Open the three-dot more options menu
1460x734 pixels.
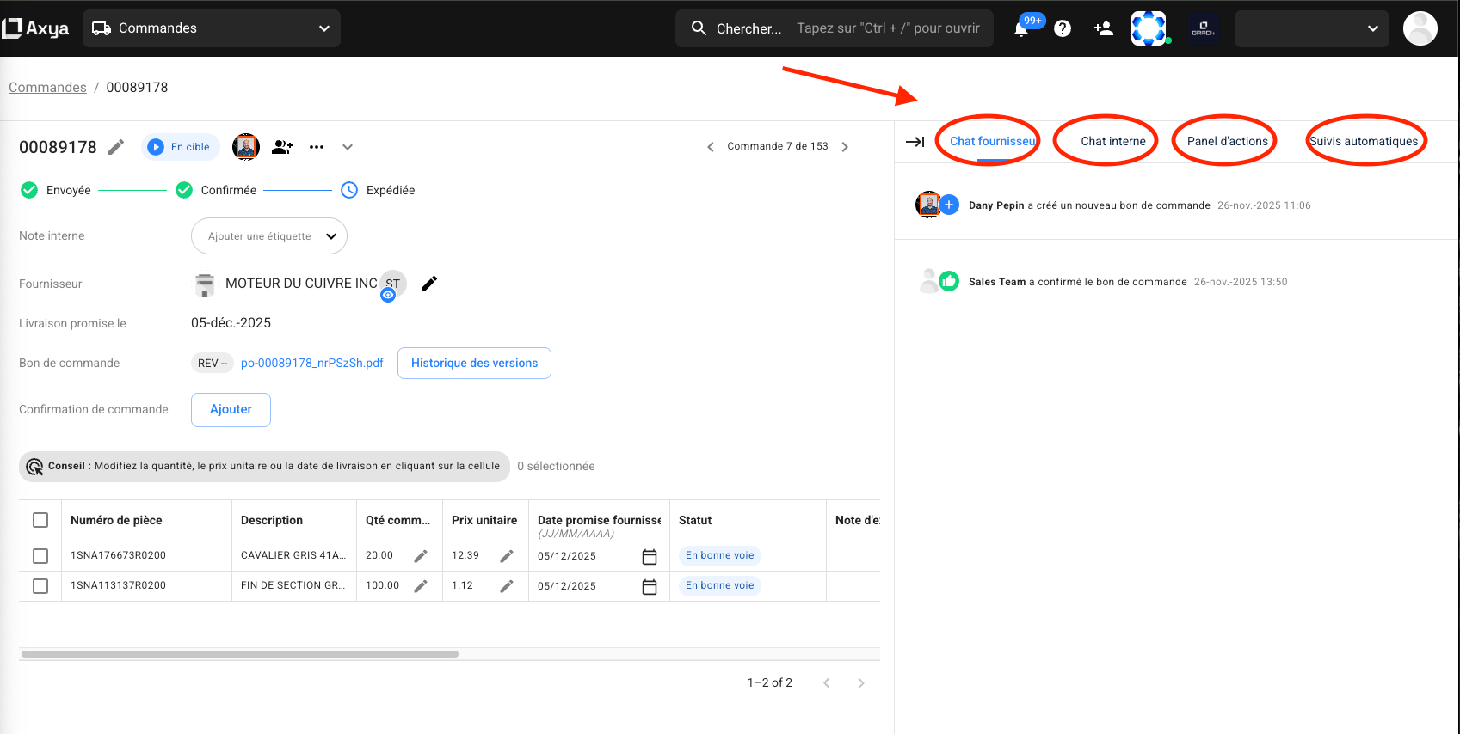click(x=317, y=147)
